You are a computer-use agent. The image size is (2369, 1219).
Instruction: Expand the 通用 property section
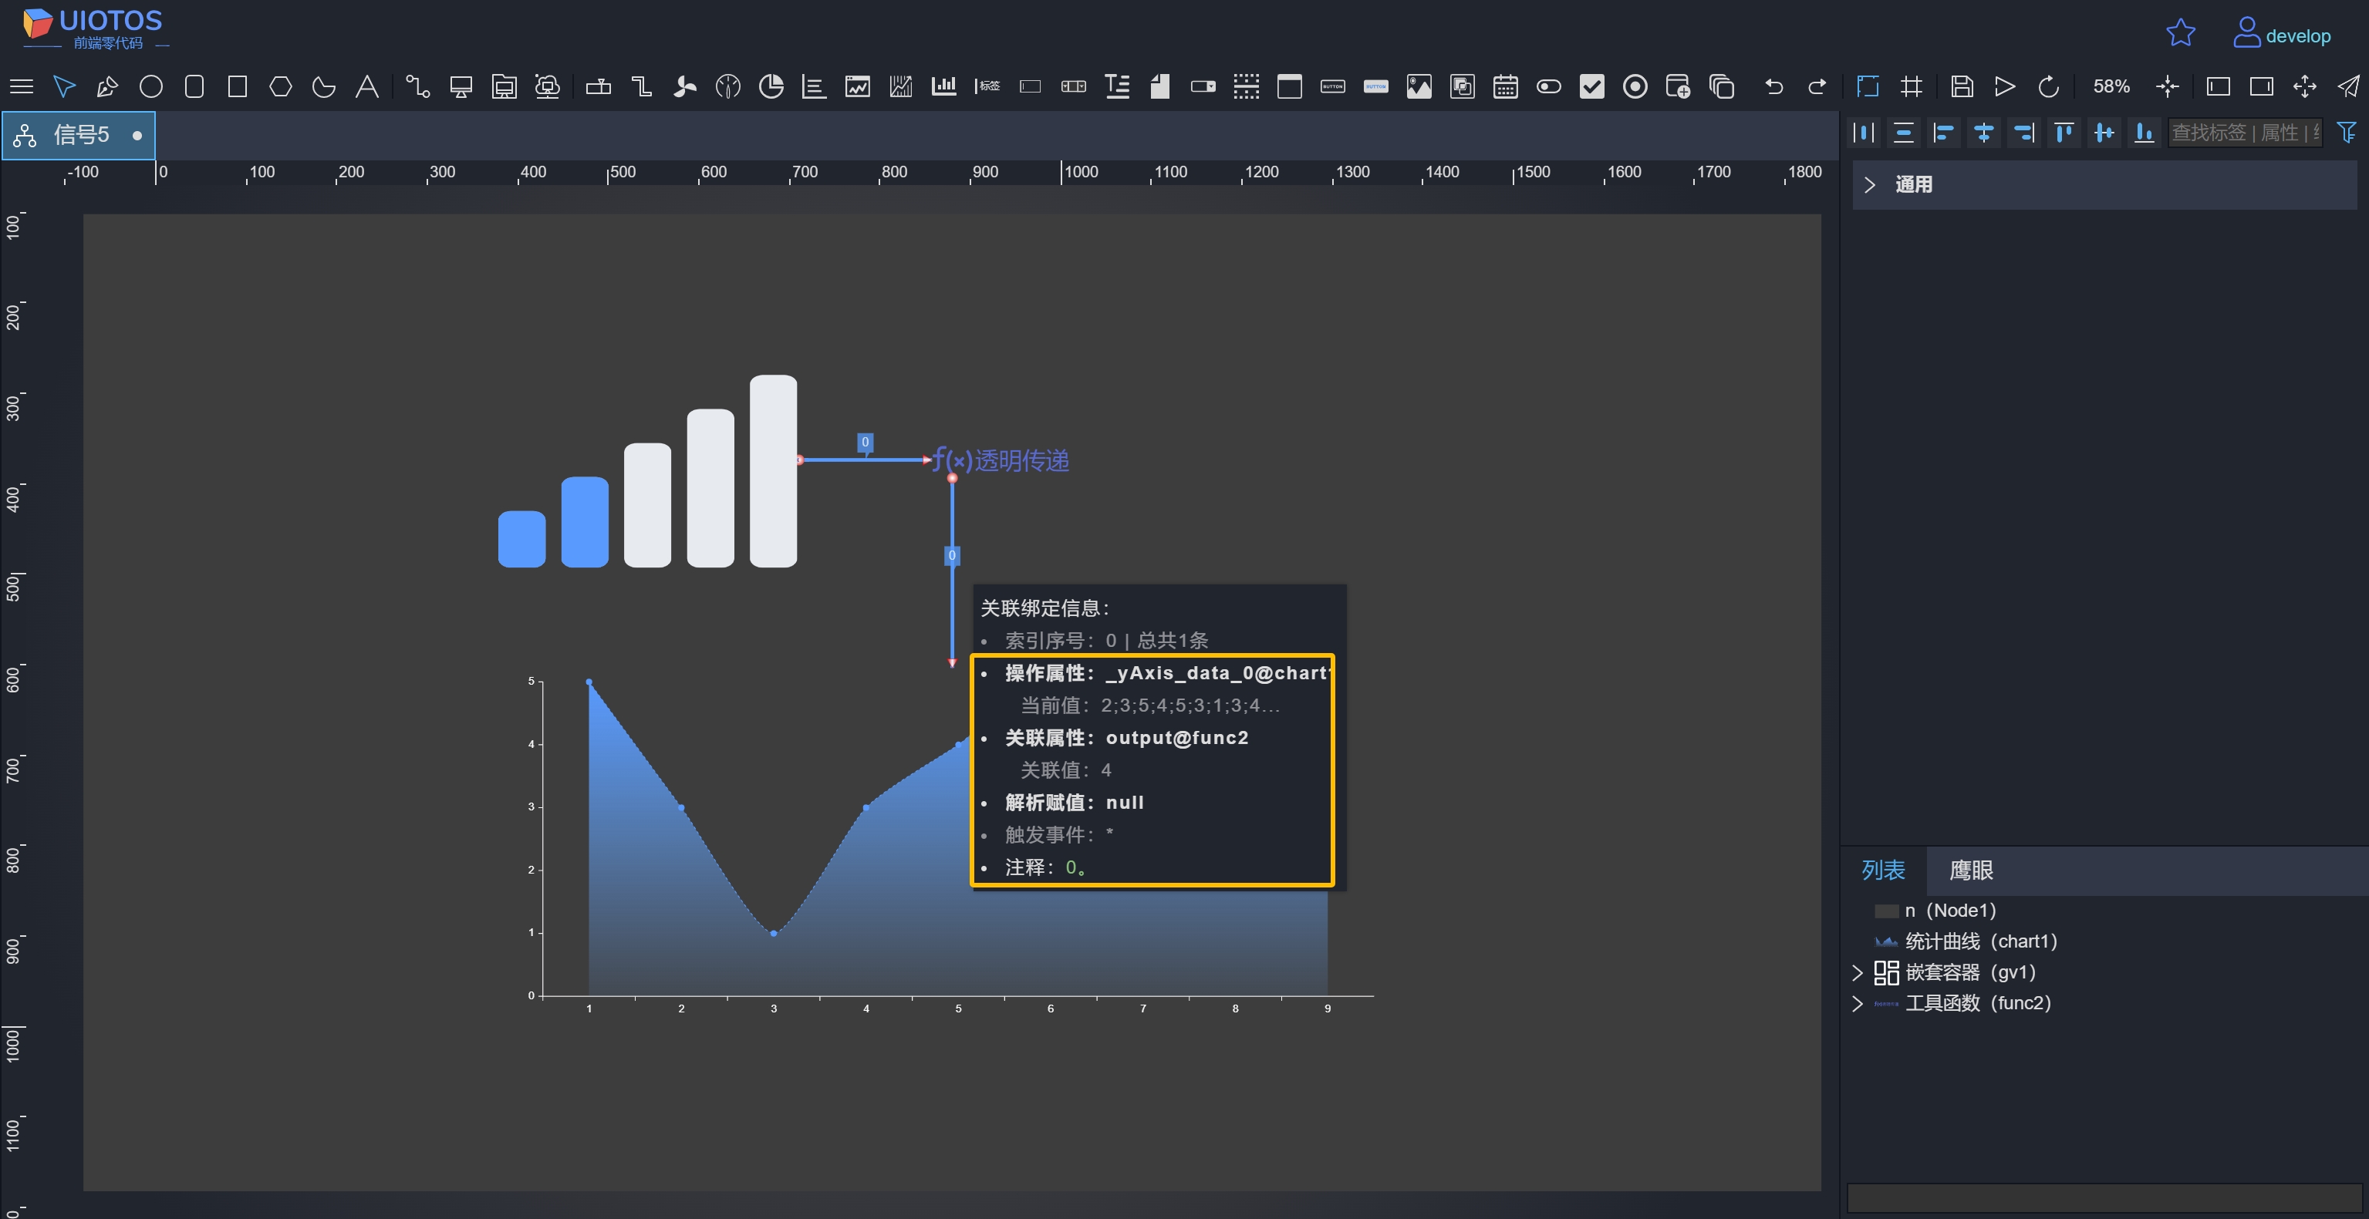click(1868, 185)
